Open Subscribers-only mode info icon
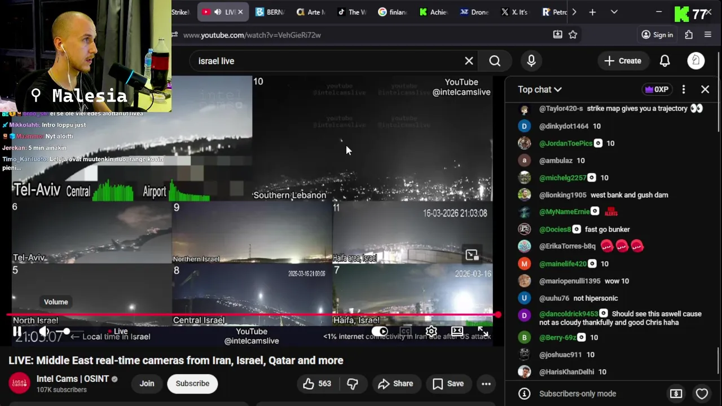Screen dimensions: 722x406 (525, 394)
